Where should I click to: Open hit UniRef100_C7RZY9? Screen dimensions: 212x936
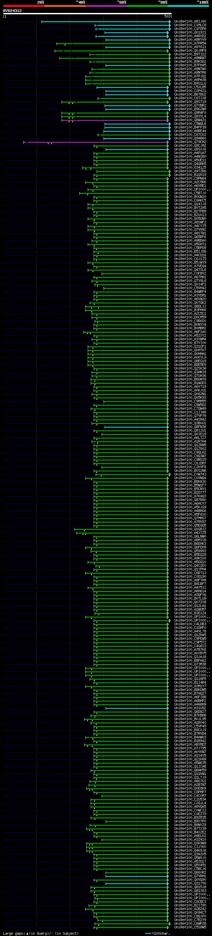pyautogui.click(x=190, y=920)
